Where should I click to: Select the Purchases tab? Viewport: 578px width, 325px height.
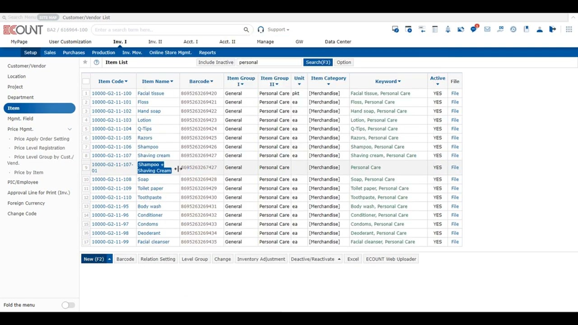74,52
